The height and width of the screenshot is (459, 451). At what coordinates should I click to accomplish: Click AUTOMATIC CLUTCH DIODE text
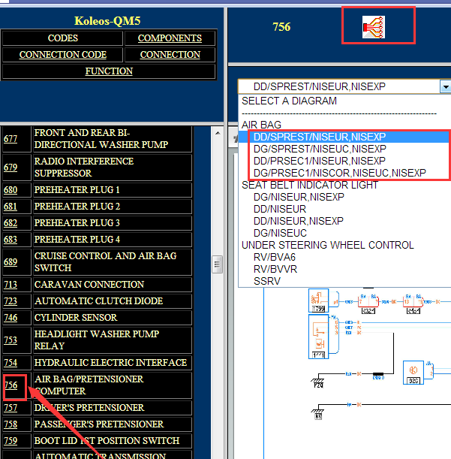(x=98, y=301)
